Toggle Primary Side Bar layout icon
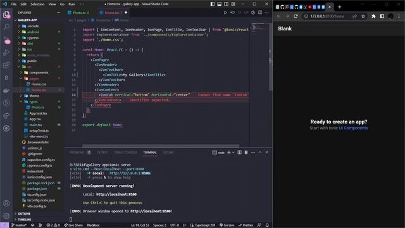The height and width of the screenshot is (228, 405). pos(213,4)
